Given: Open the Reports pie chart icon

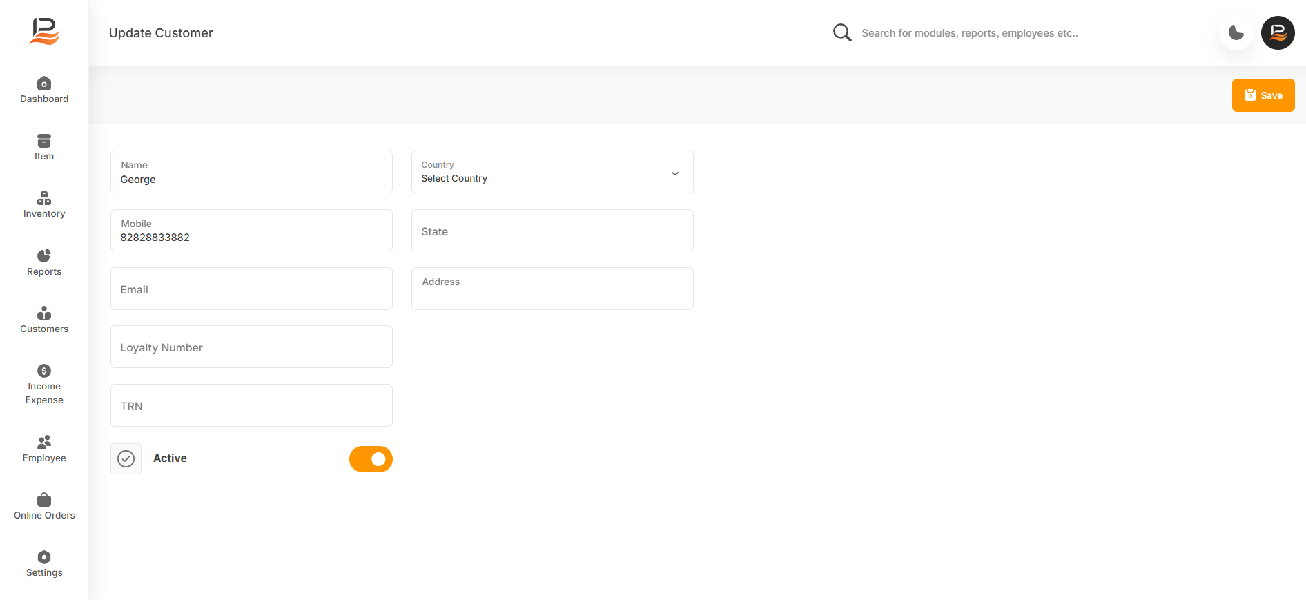Looking at the screenshot, I should coord(44,255).
